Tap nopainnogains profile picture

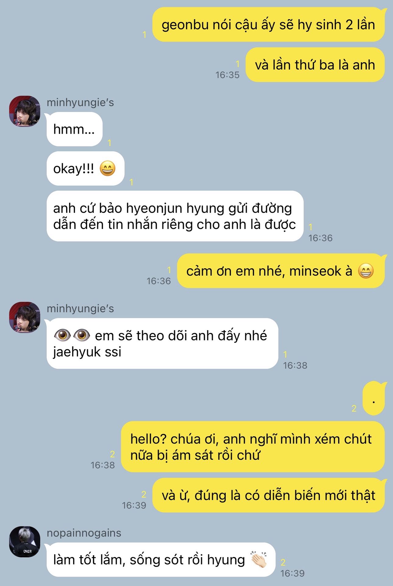pyautogui.click(x=25, y=542)
